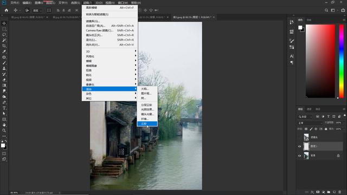Click Create new layer icon
347x195 pixels.
(x=334, y=192)
